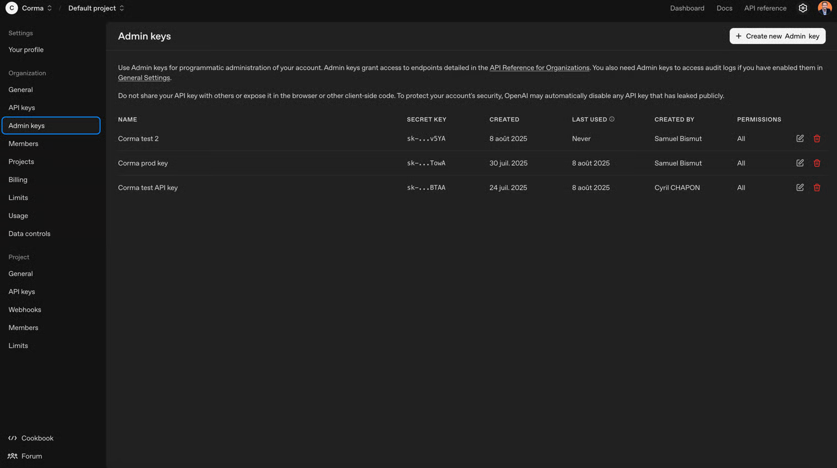Viewport: 837px width, 468px height.
Task: Delete the Corma prod key
Action: pyautogui.click(x=817, y=163)
